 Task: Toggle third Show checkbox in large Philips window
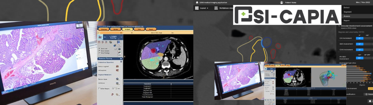pos(99,53)
